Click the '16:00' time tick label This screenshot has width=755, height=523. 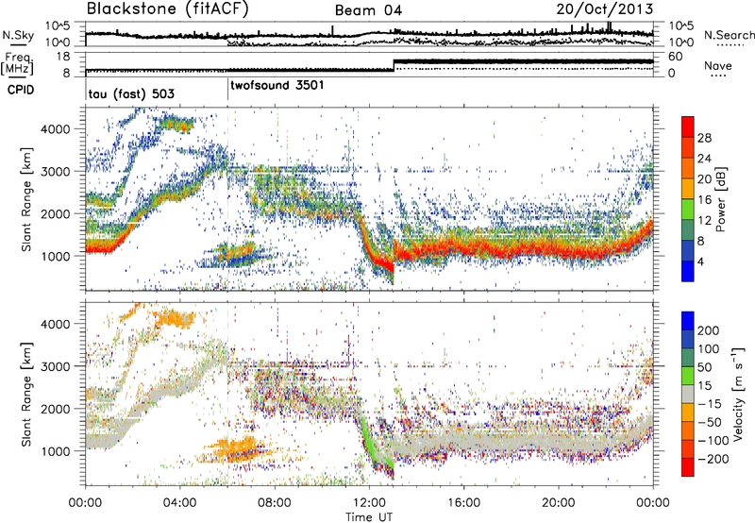coord(463,503)
